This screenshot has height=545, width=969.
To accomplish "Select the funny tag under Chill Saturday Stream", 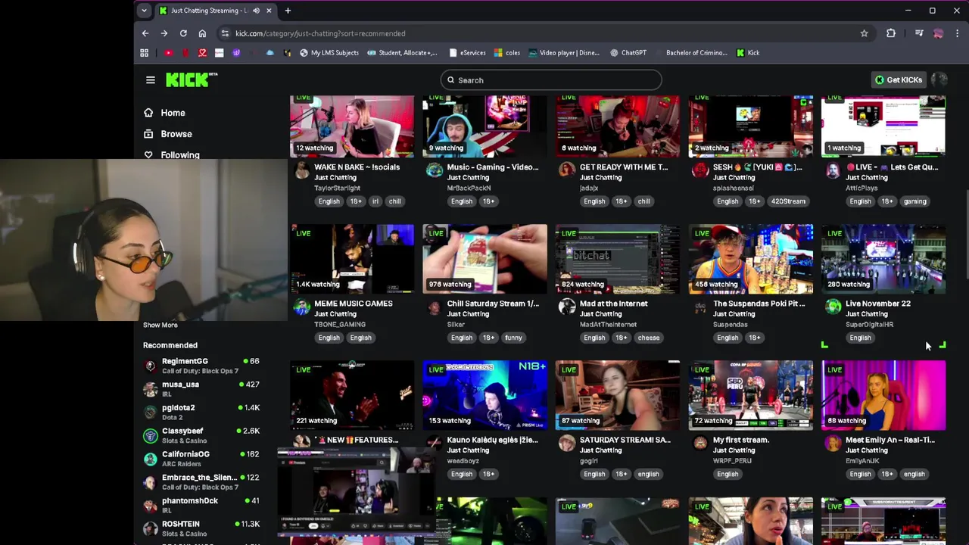I will pos(513,338).
